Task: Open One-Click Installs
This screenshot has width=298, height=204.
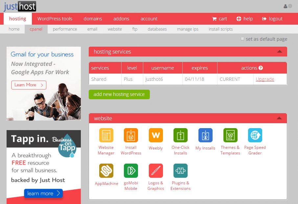Action: click(180, 135)
